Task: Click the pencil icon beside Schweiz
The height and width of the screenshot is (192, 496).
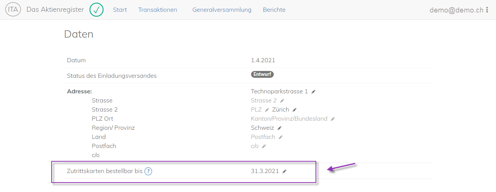Action: pos(279,128)
